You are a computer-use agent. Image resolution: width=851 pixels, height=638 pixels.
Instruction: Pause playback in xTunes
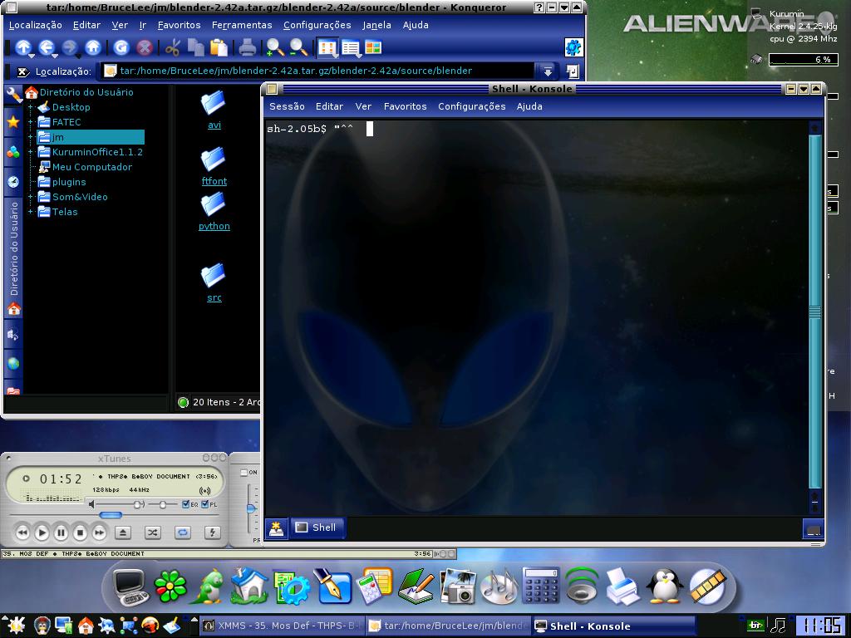(x=61, y=532)
